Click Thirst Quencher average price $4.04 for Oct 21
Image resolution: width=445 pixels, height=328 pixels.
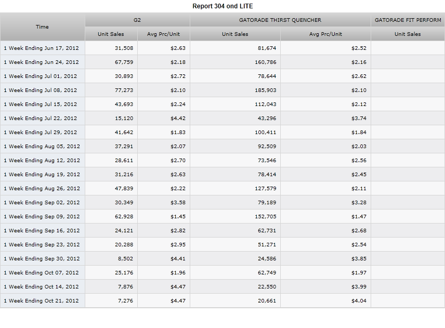click(359, 301)
